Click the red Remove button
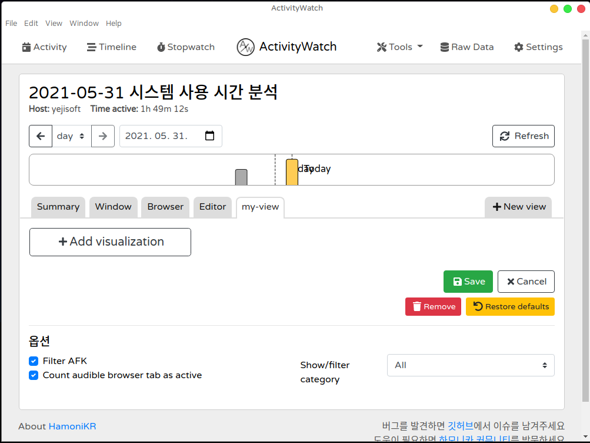The height and width of the screenshot is (443, 590). 433,306
